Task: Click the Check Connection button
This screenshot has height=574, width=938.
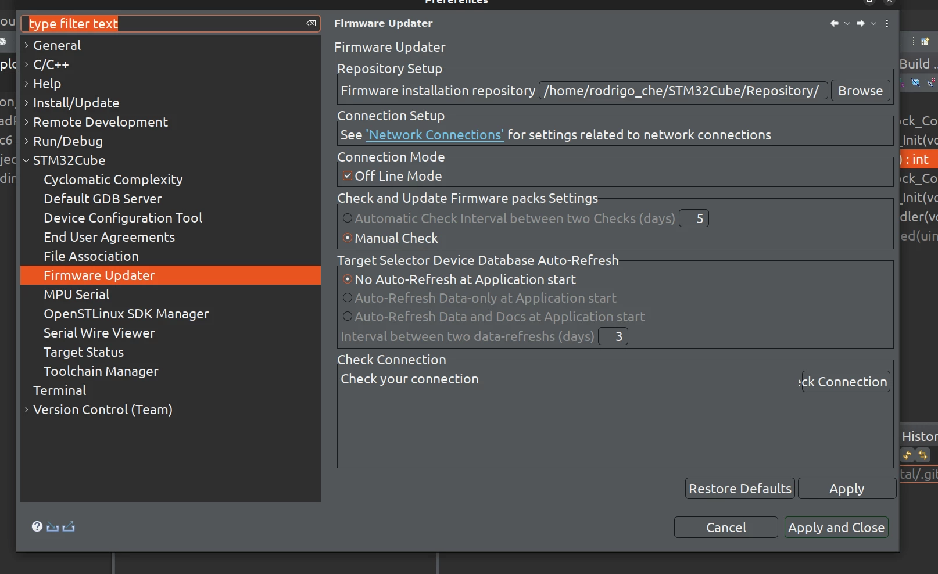Action: (x=846, y=382)
